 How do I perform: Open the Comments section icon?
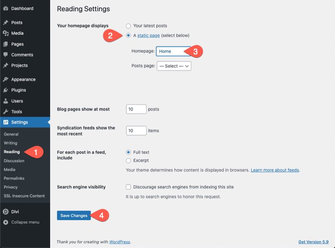(x=6, y=54)
